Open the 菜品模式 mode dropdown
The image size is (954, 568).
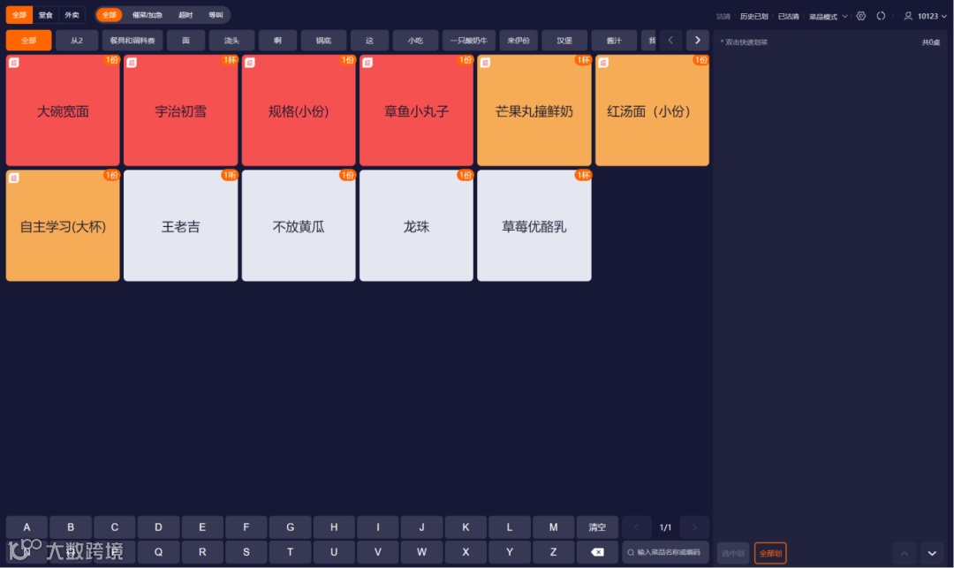828,17
